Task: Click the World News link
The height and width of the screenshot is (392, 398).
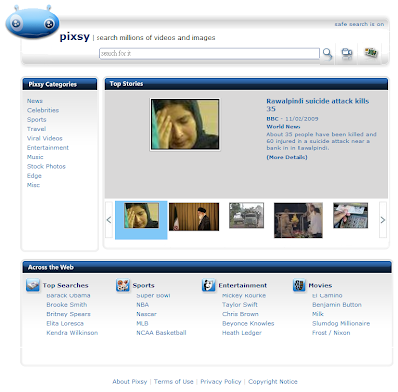Action: [284, 127]
